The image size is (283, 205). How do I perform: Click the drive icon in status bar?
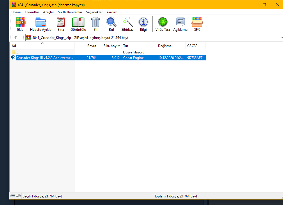click(13, 196)
